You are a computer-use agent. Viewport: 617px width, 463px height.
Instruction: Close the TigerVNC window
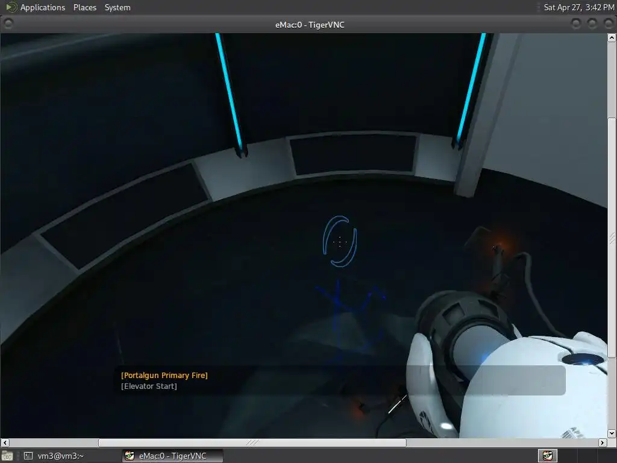609,24
